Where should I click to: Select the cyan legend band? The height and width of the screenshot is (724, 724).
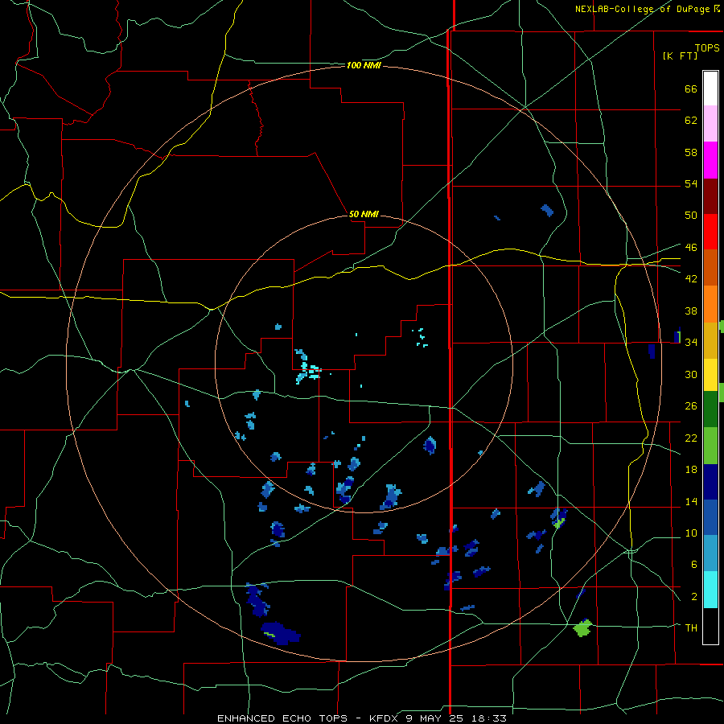pyautogui.click(x=710, y=589)
